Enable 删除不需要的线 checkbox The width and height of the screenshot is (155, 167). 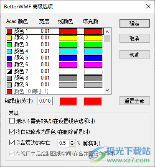(12, 121)
